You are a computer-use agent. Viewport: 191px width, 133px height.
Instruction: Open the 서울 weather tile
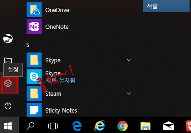[x=166, y=6]
